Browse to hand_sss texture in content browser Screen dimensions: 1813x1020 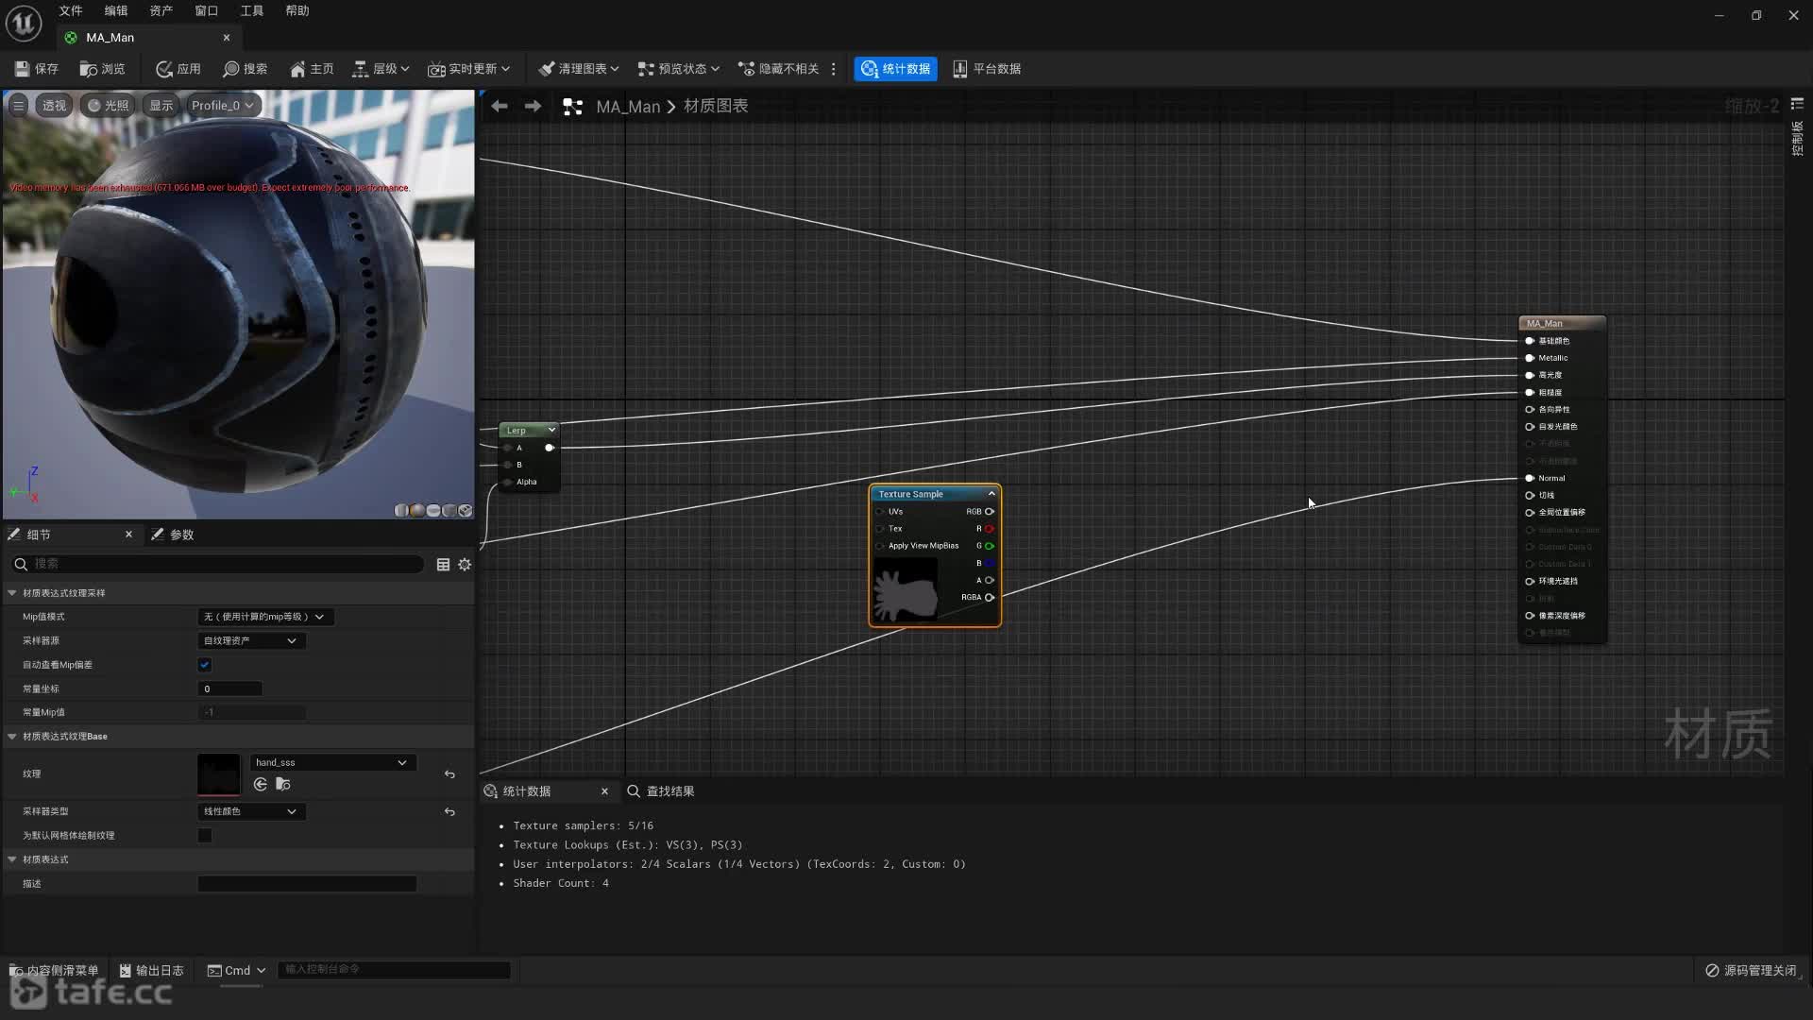click(x=283, y=784)
